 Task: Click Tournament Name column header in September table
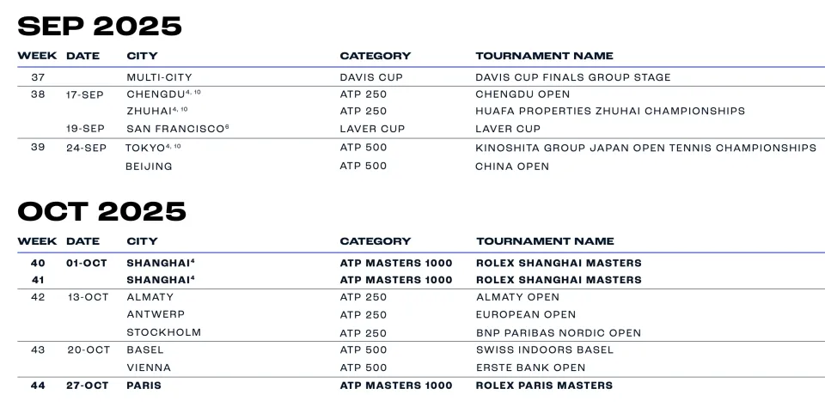pyautogui.click(x=544, y=56)
